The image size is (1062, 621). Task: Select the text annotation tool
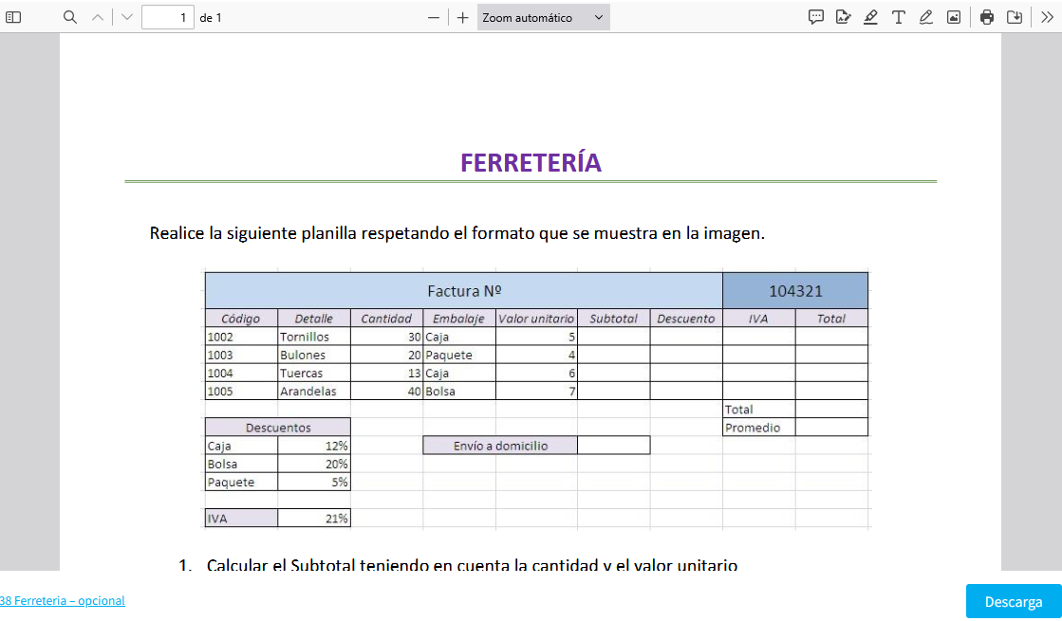[x=898, y=17]
